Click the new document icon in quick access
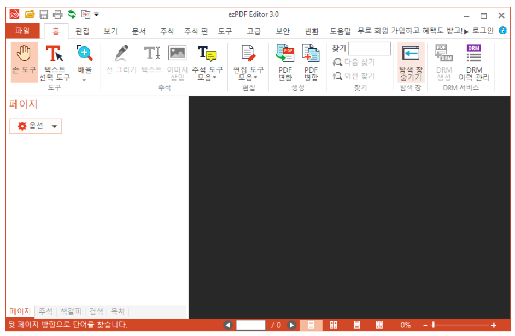 85,14
